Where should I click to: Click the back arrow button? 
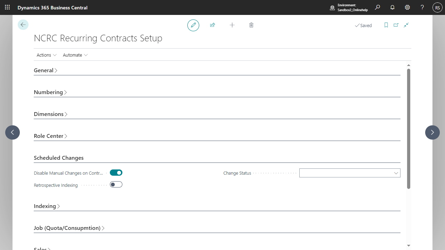point(23,25)
